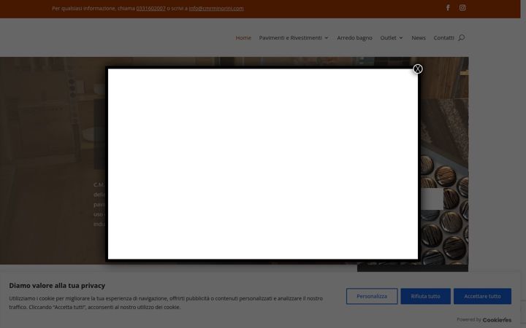The height and width of the screenshot is (328, 526).
Task: Click the Diamo valore alla tua privacy heading
Action: point(57,286)
